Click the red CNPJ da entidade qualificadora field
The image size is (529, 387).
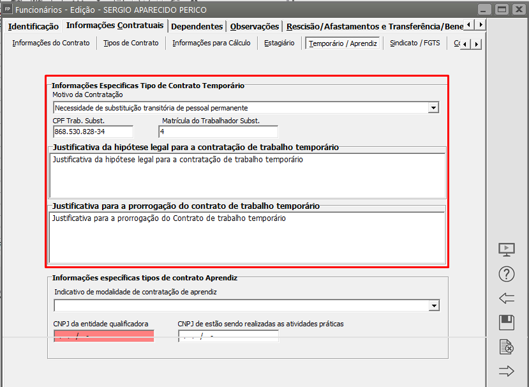pos(104,336)
